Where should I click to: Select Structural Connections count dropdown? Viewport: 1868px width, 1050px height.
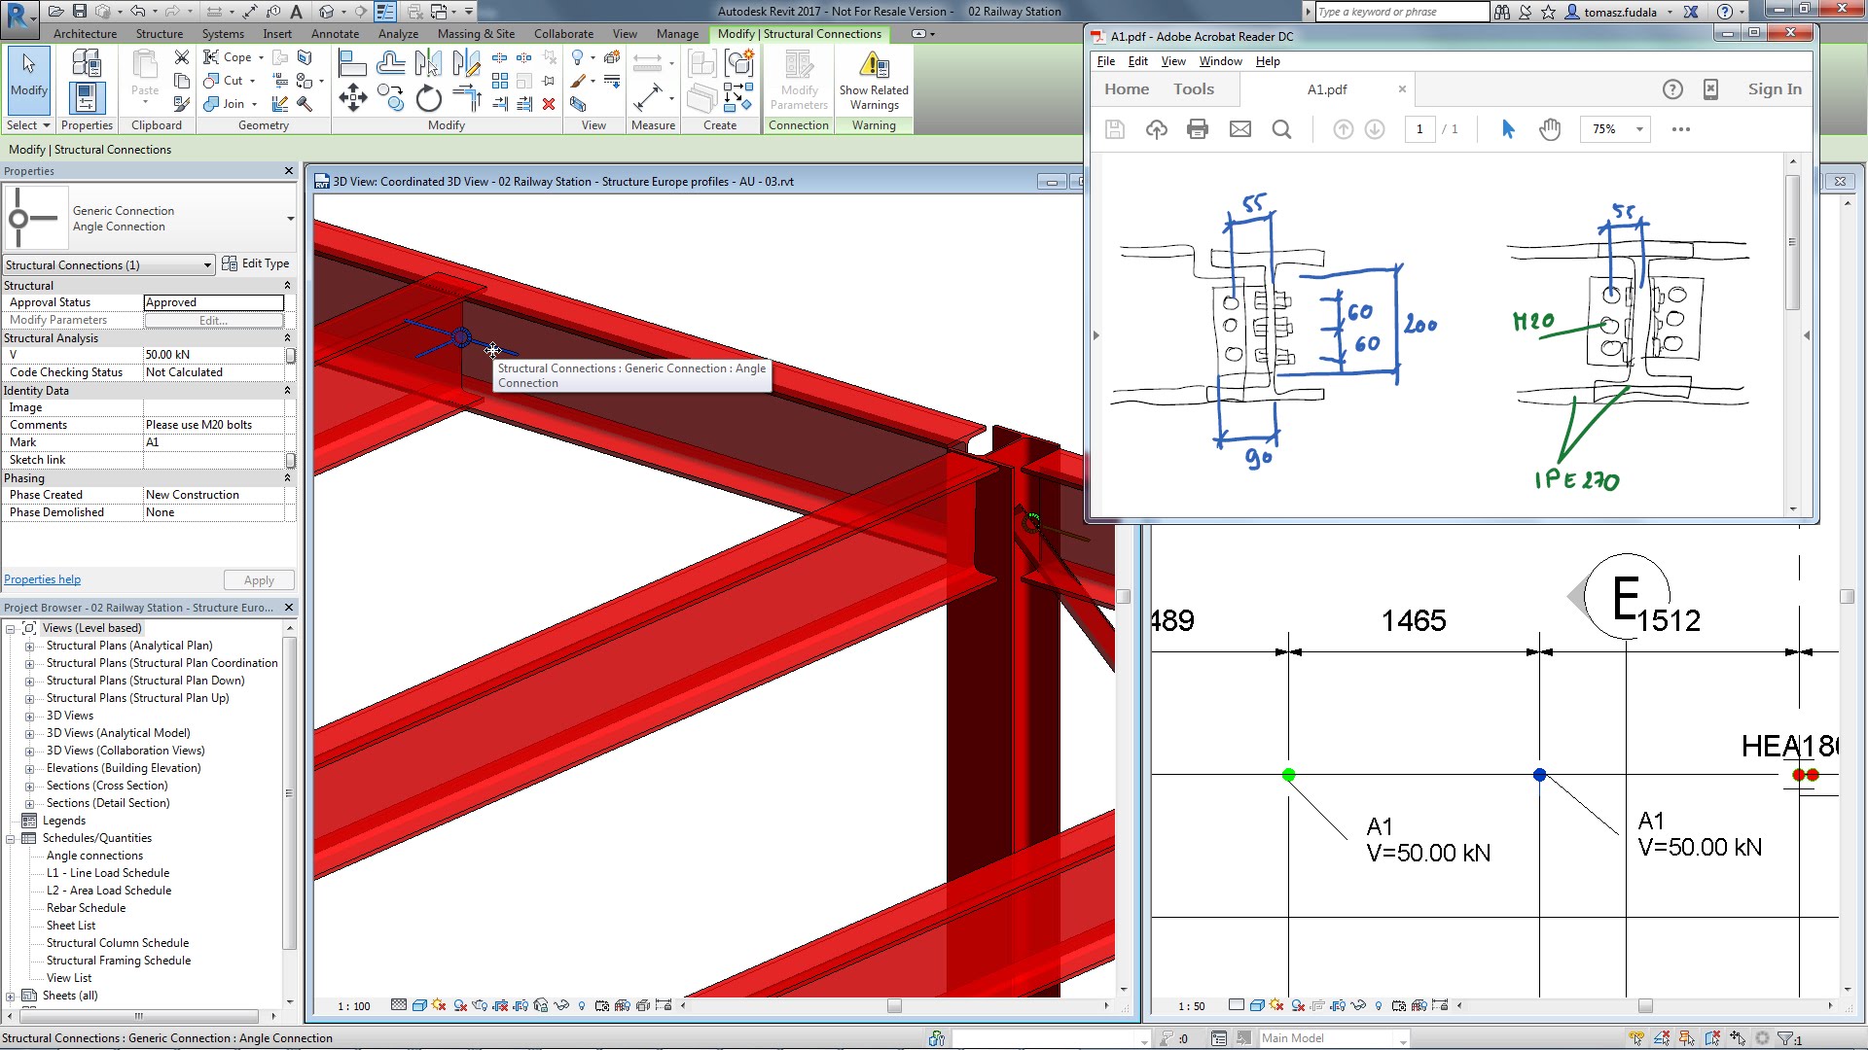click(x=108, y=264)
